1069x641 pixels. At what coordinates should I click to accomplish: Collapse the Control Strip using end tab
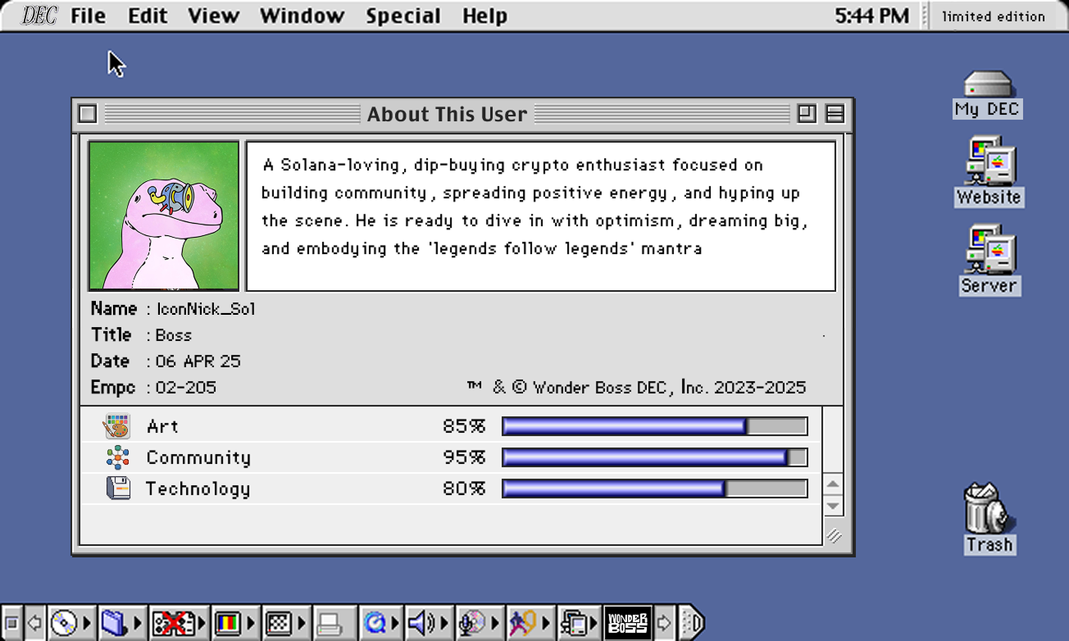(x=691, y=625)
